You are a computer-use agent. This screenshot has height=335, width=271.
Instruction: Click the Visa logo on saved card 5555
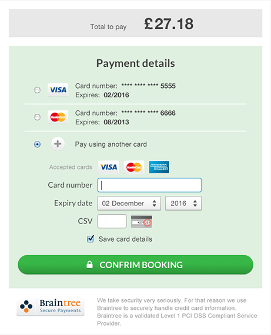click(x=58, y=90)
